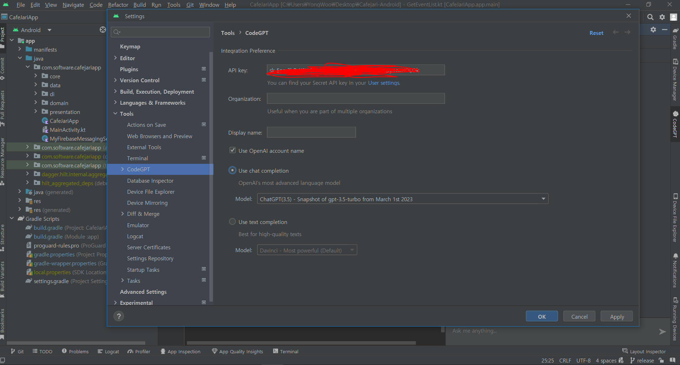
Task: Click the Display name input field
Action: [x=311, y=132]
